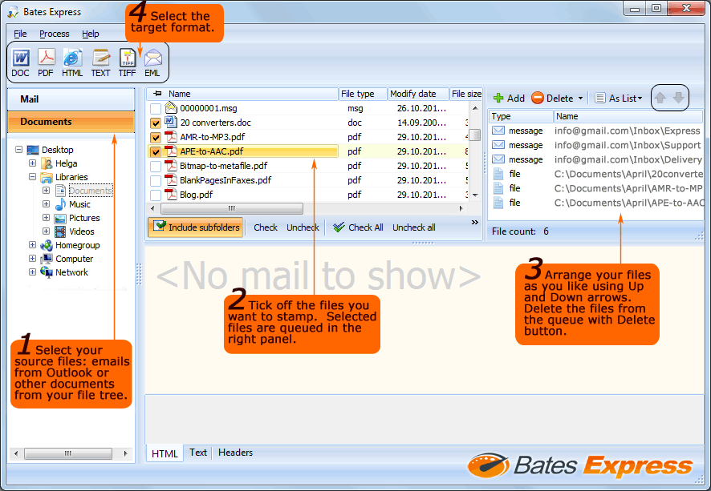
Task: Expand the Music library node
Action: tap(46, 204)
